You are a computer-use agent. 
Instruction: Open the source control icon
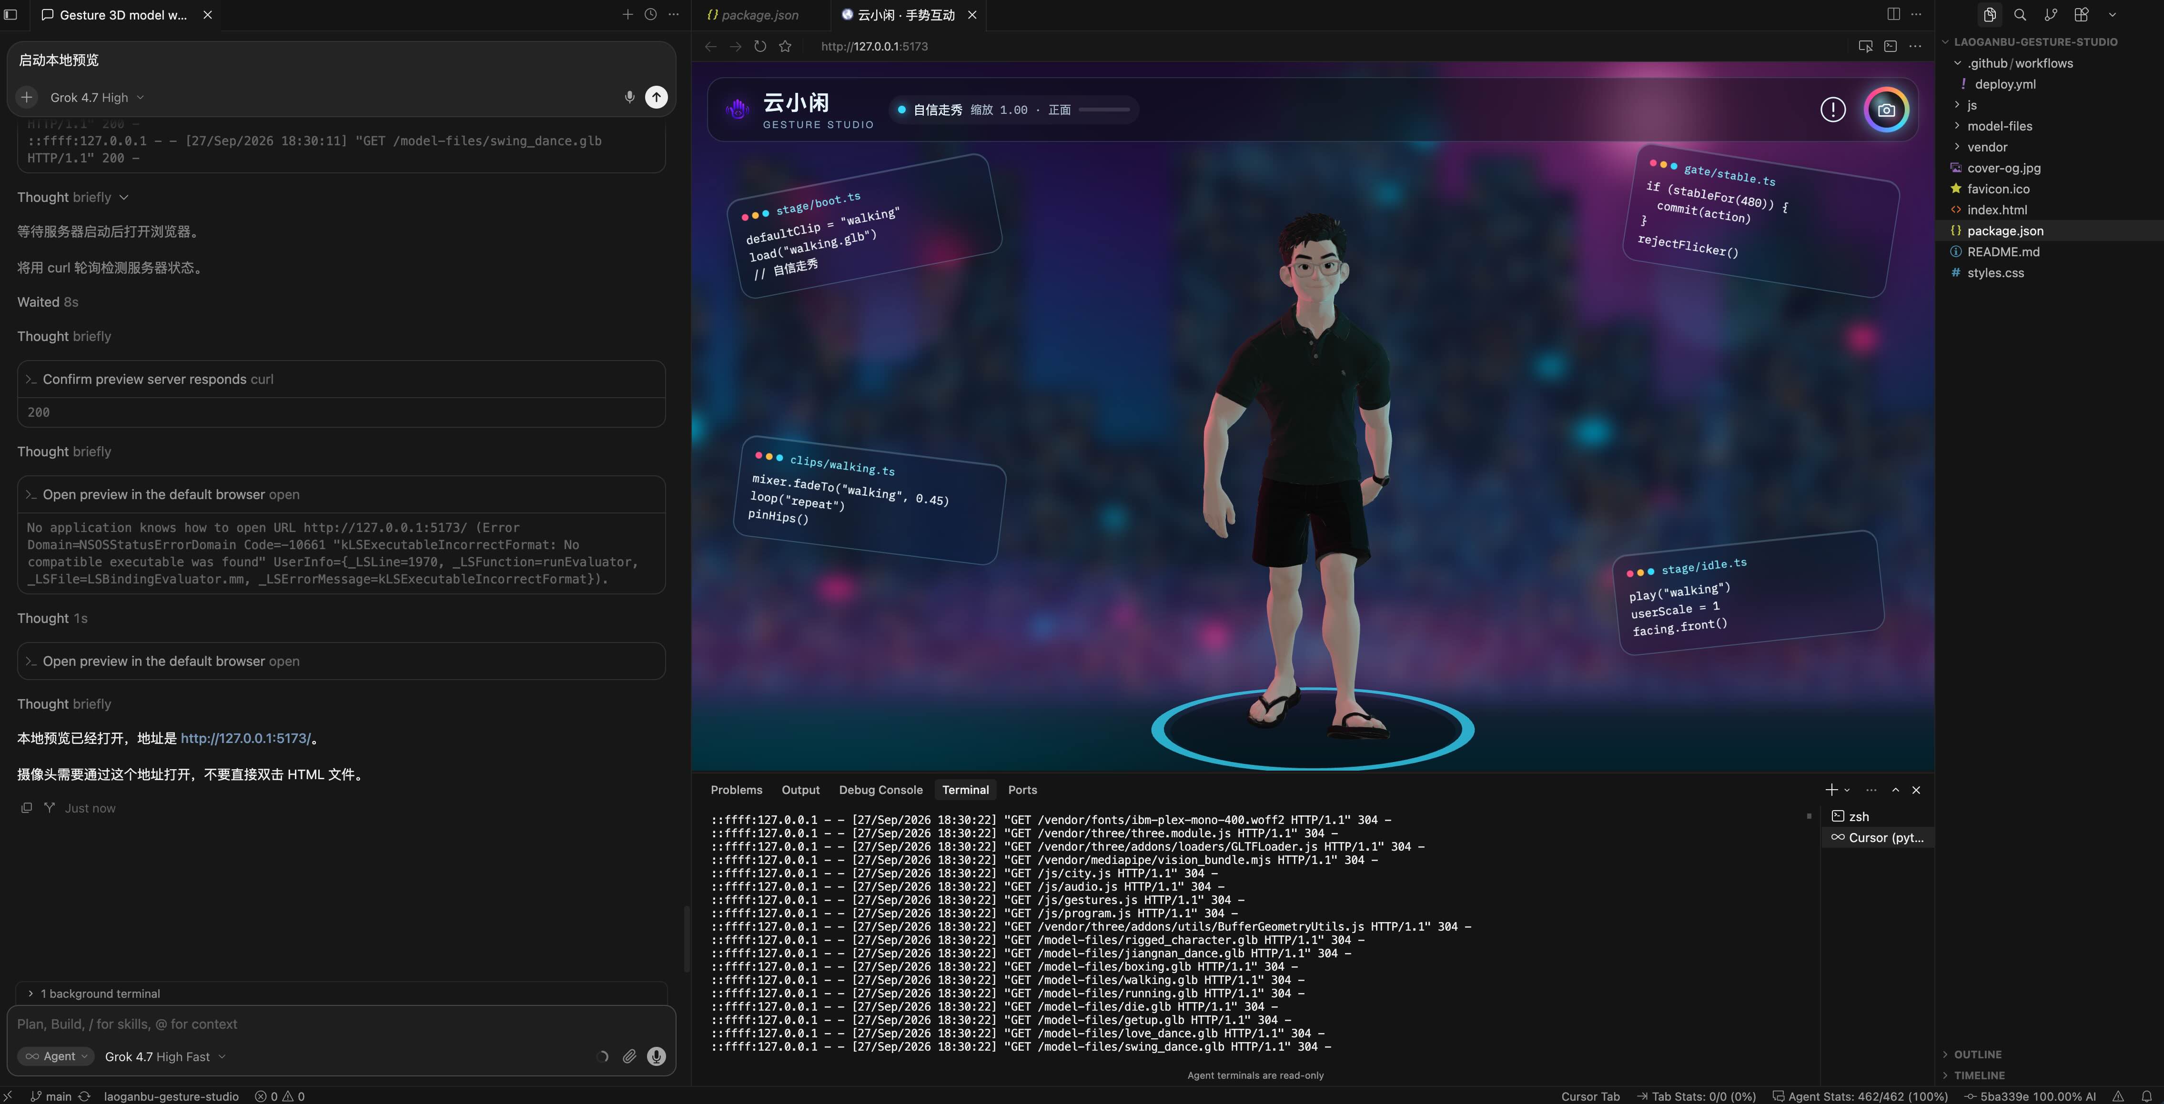2051,14
